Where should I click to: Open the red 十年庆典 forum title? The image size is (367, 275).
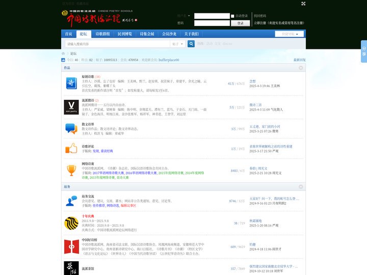(88, 216)
